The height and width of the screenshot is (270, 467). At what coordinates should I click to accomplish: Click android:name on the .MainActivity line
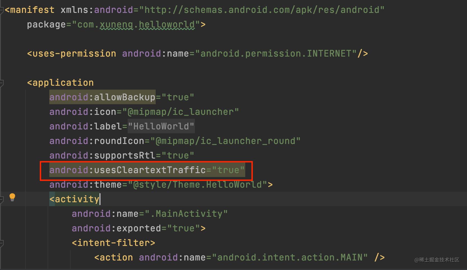tap(105, 214)
